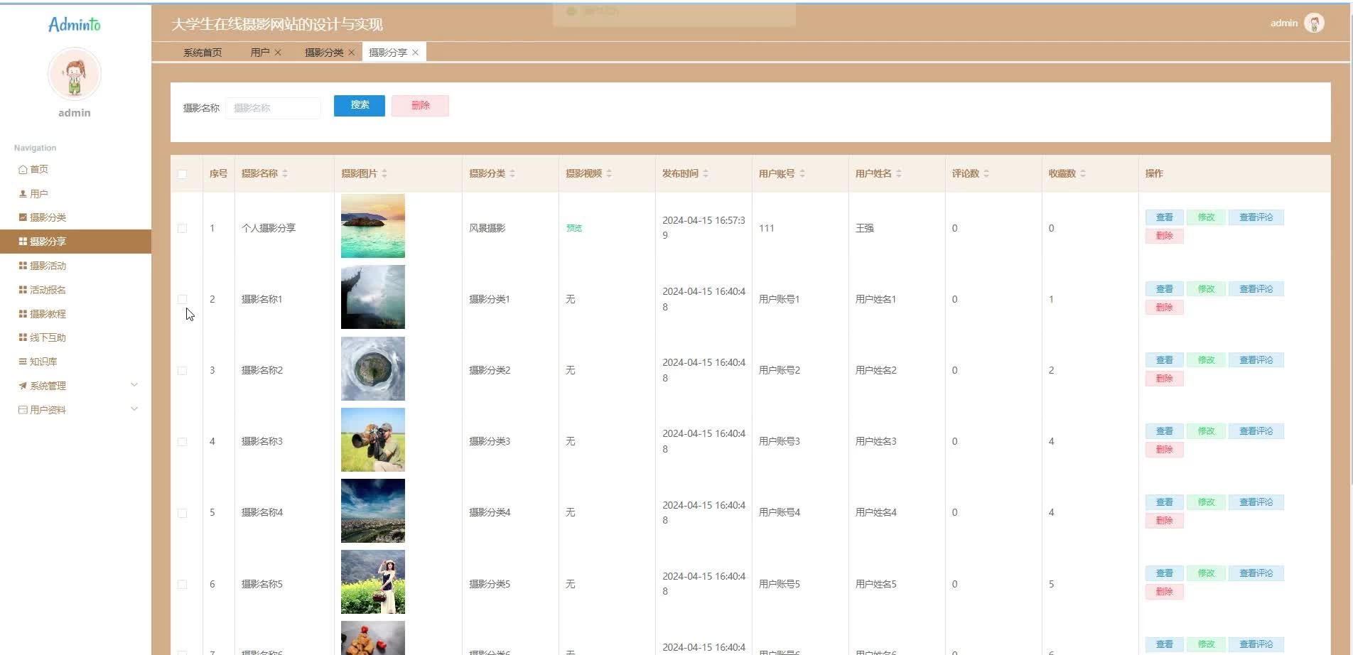The image size is (1353, 655).
Task: Sort by 收藏数 column arrows
Action: (x=1083, y=173)
